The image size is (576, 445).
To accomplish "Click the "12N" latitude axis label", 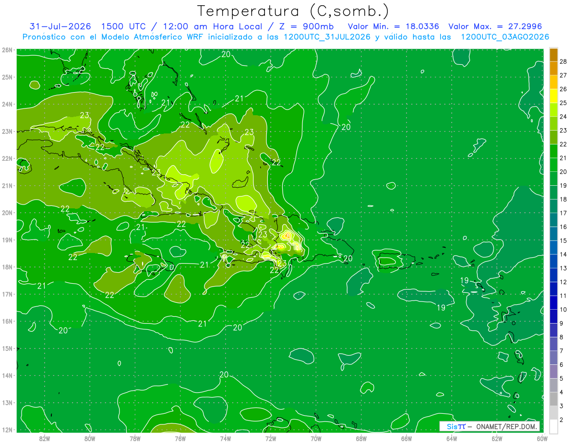I will point(7,430).
